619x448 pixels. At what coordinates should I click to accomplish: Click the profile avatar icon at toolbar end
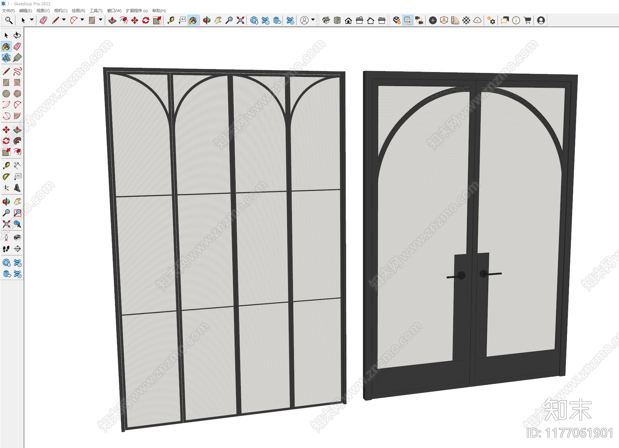click(541, 20)
